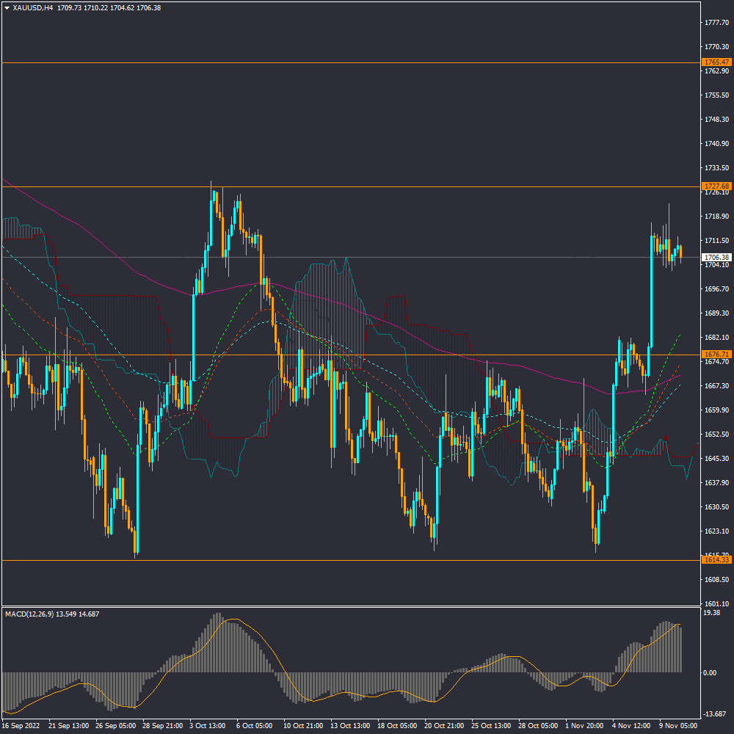Select the horizontal line at 1614.33
Viewport: 734px width, 734px height.
[367, 560]
